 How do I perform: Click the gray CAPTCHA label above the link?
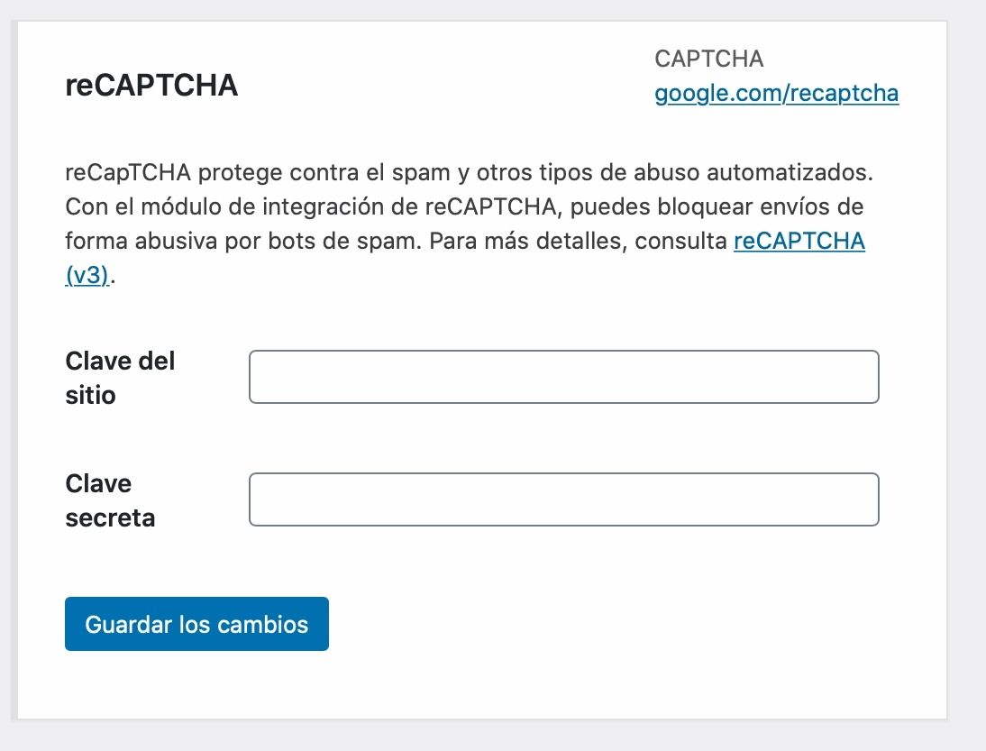pyautogui.click(x=708, y=59)
